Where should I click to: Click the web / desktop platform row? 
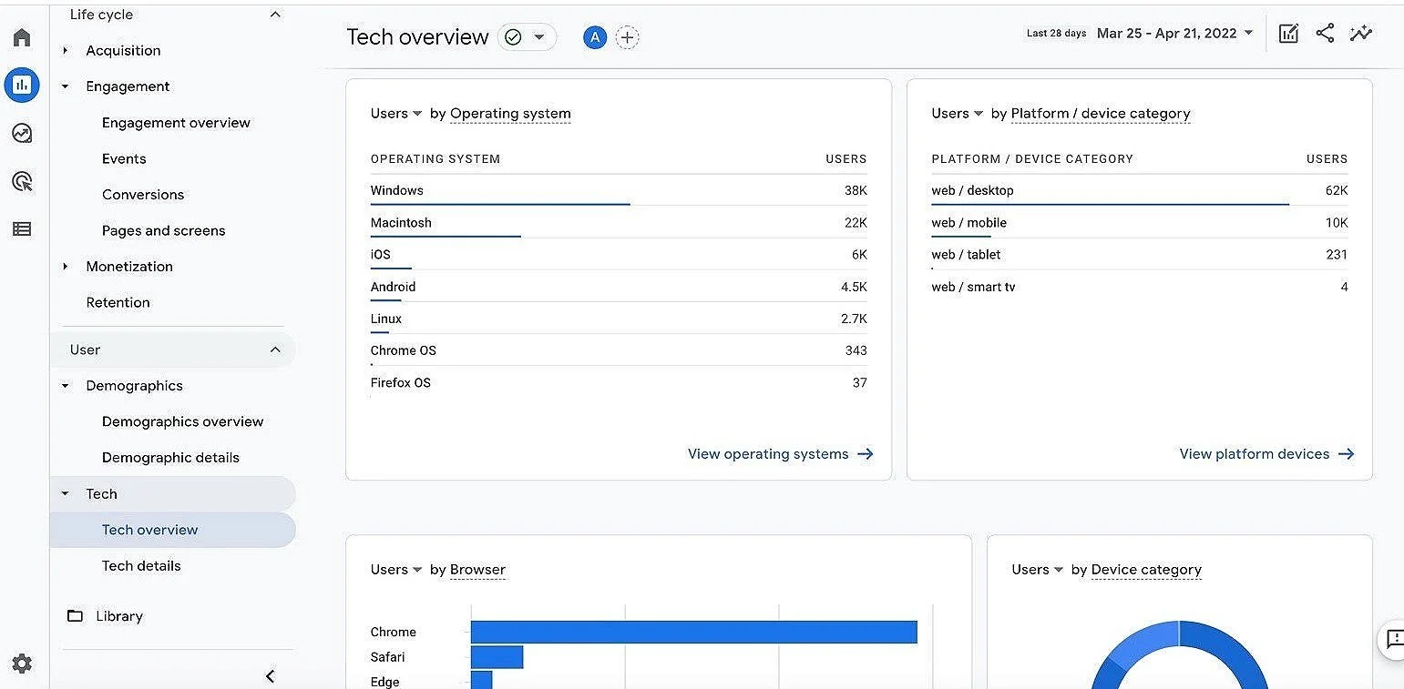tap(1140, 190)
